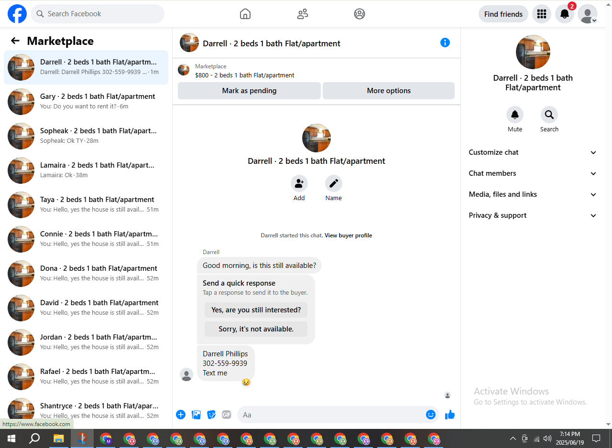Click the chat header title 'Darrell · 2 beds 1 bath Flat/apartment'

tap(272, 43)
